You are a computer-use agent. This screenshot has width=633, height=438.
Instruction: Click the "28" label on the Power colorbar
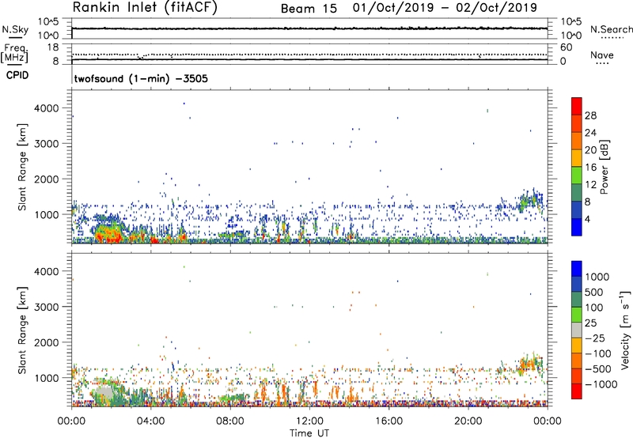click(x=590, y=115)
